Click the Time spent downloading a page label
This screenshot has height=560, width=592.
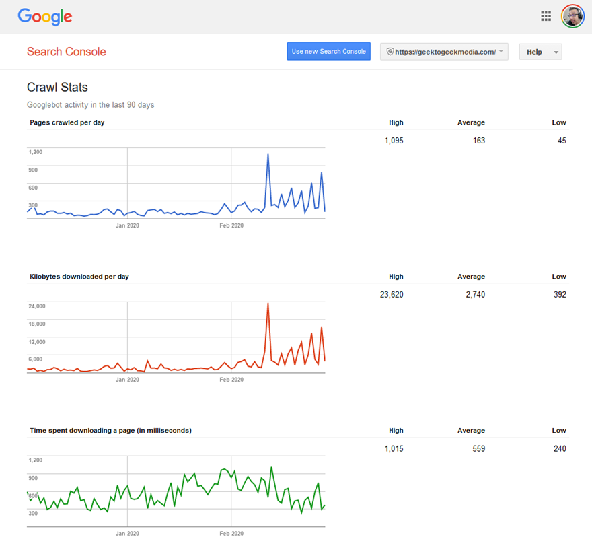(110, 430)
